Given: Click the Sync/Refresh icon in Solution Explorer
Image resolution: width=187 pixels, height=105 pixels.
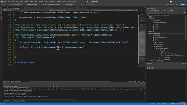Looking at the screenshot, I should (x=160, y=10).
